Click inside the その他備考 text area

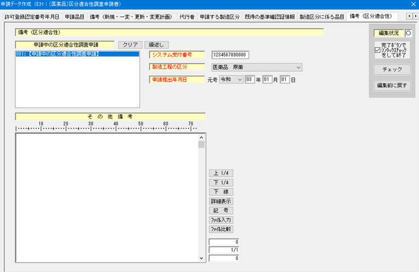pos(107,198)
